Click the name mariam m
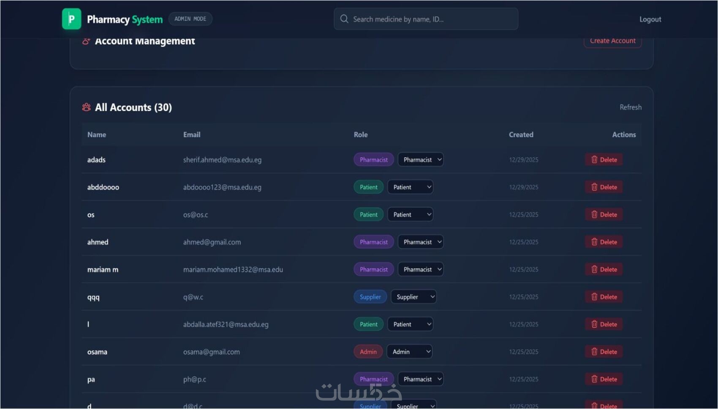Screen dimensions: 718x409 [x=103, y=269]
